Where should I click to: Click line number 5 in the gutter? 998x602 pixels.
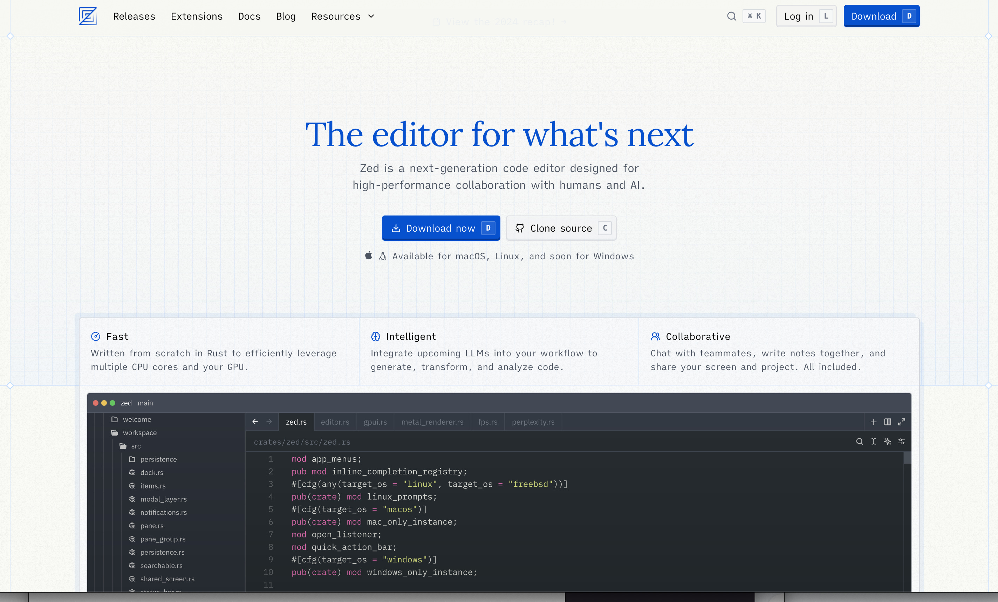pos(271,509)
